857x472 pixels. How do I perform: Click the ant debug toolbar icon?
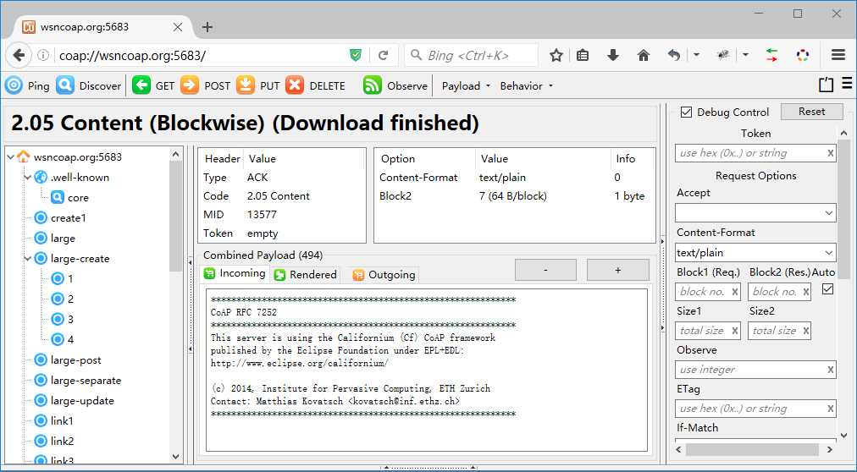click(x=724, y=55)
